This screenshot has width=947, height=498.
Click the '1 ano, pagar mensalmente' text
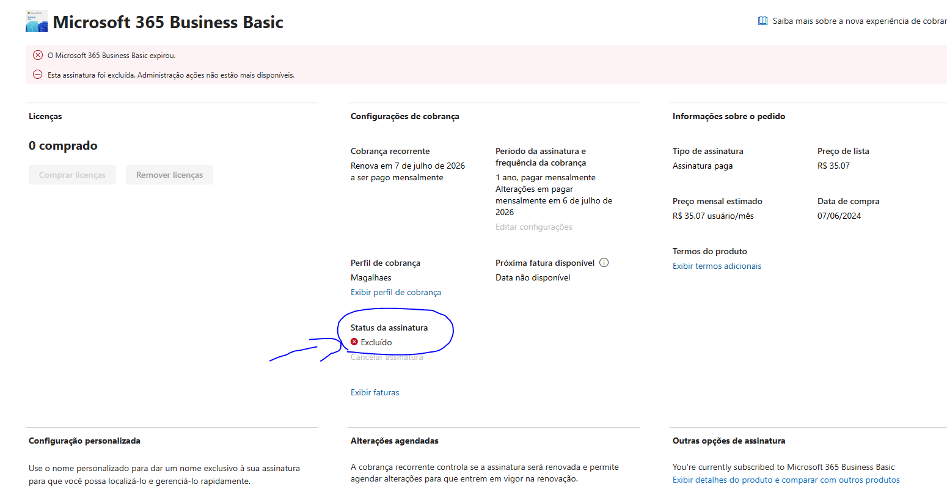pos(546,177)
